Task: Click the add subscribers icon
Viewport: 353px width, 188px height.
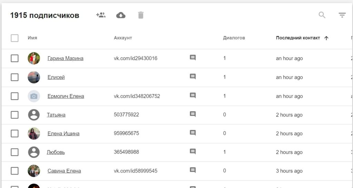Action: [101, 15]
